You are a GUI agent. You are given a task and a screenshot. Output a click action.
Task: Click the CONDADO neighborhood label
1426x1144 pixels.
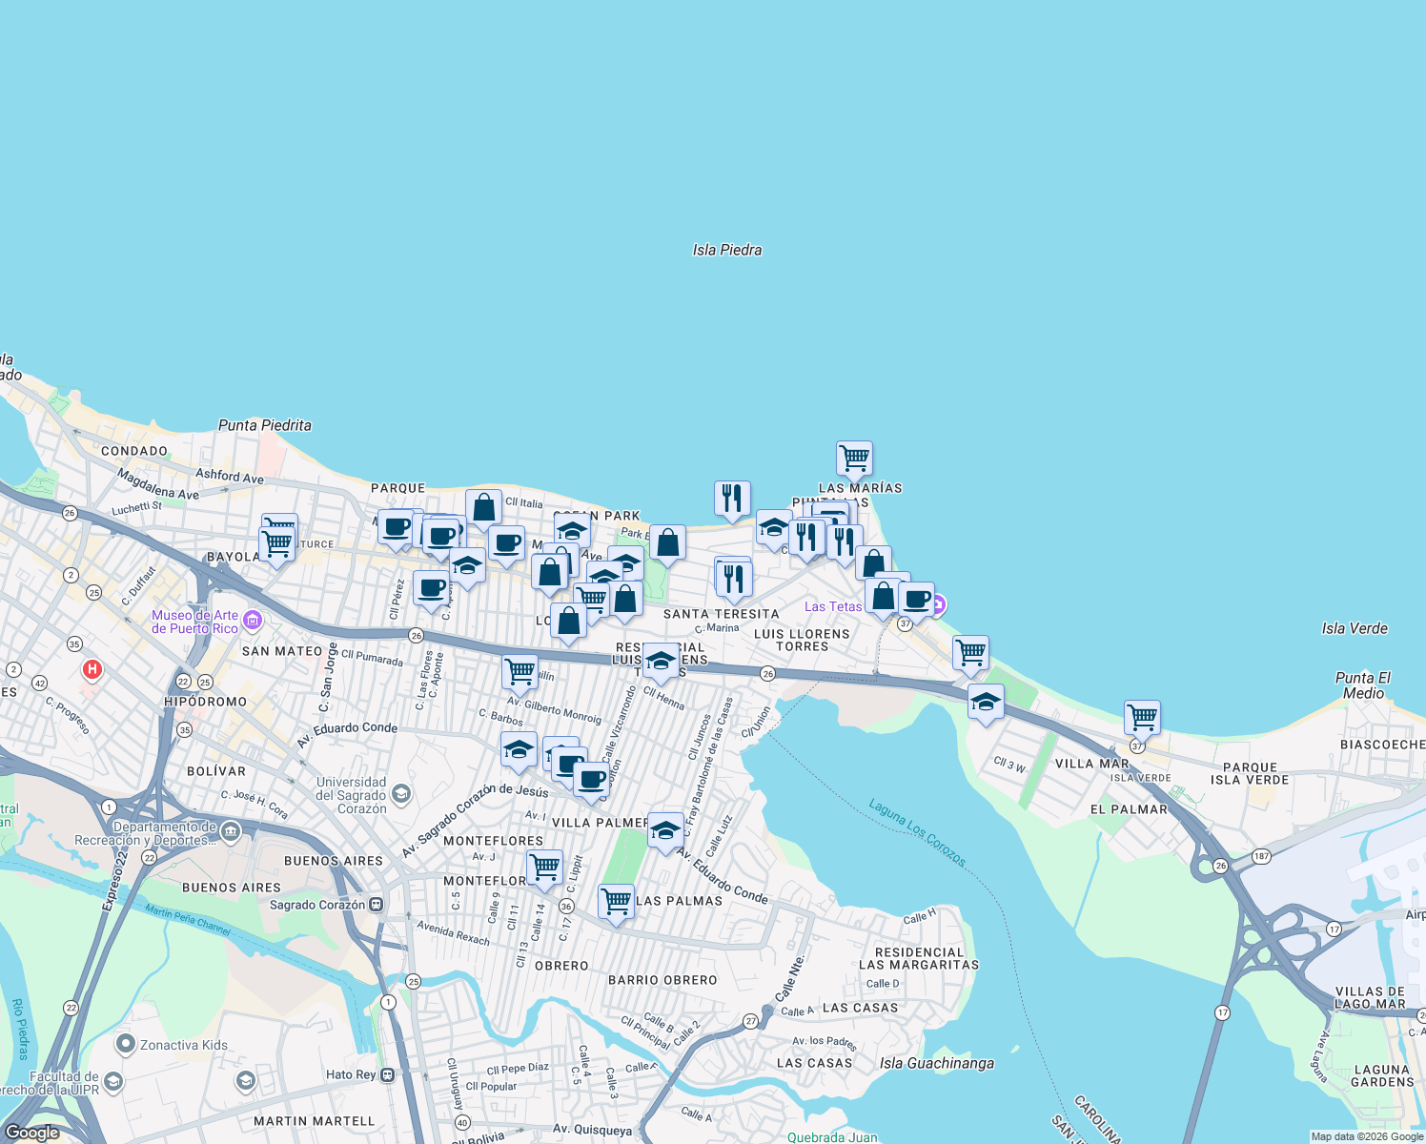click(134, 451)
